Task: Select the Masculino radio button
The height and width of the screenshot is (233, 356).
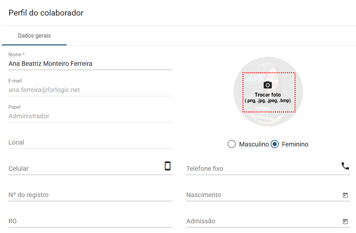Action: click(232, 144)
